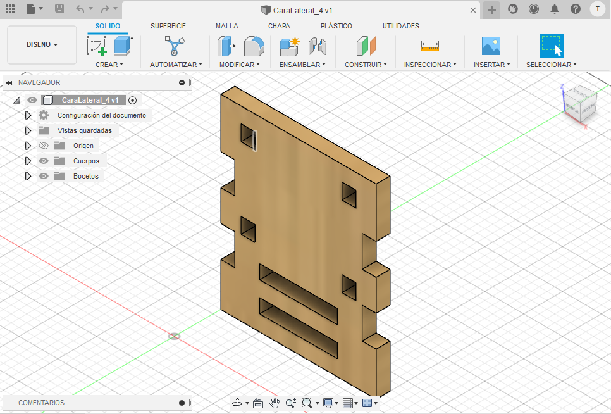Click the Automatizar tool icon
This screenshot has height=414, width=611.
coord(175,46)
